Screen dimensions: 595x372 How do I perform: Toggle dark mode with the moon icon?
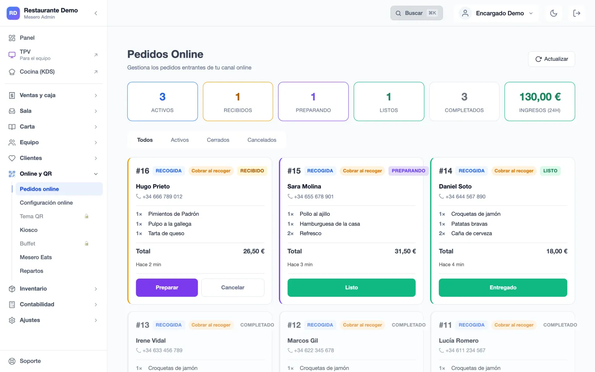click(554, 13)
